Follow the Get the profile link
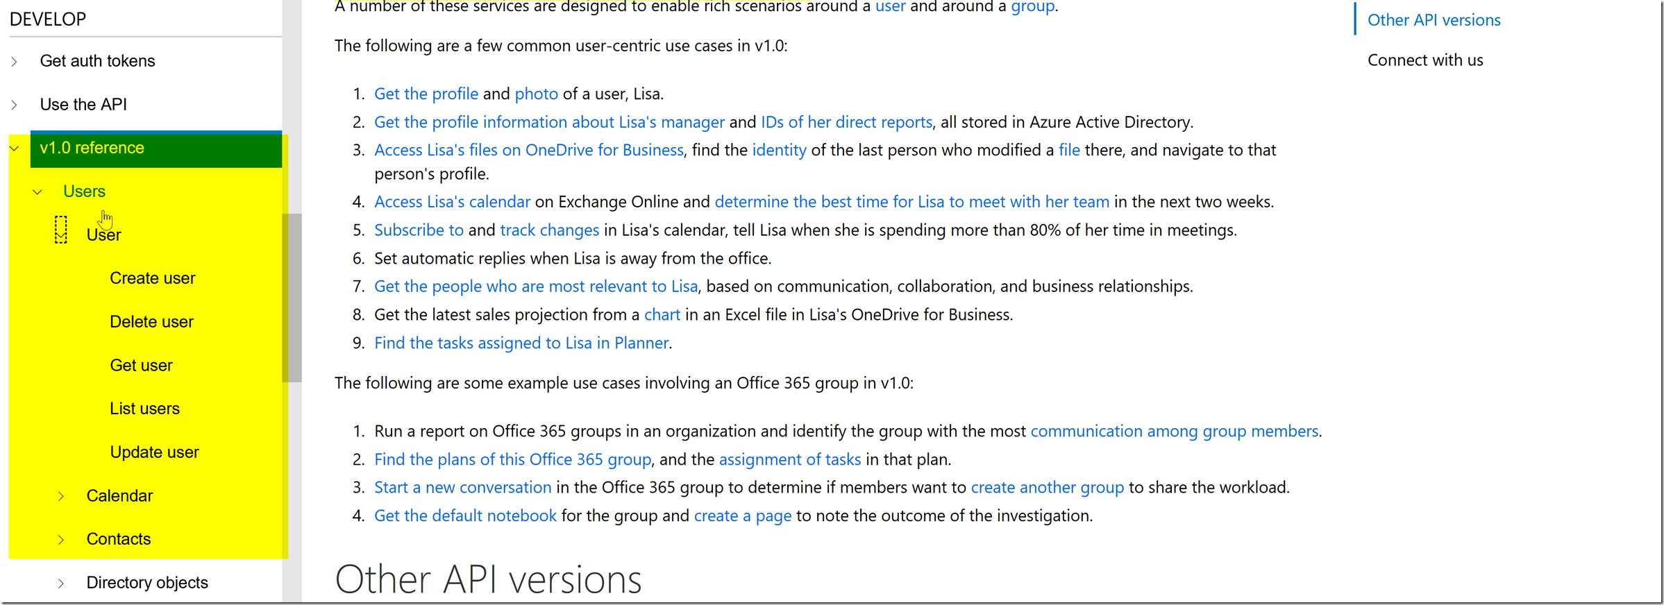The width and height of the screenshot is (1664, 605). pyautogui.click(x=426, y=94)
